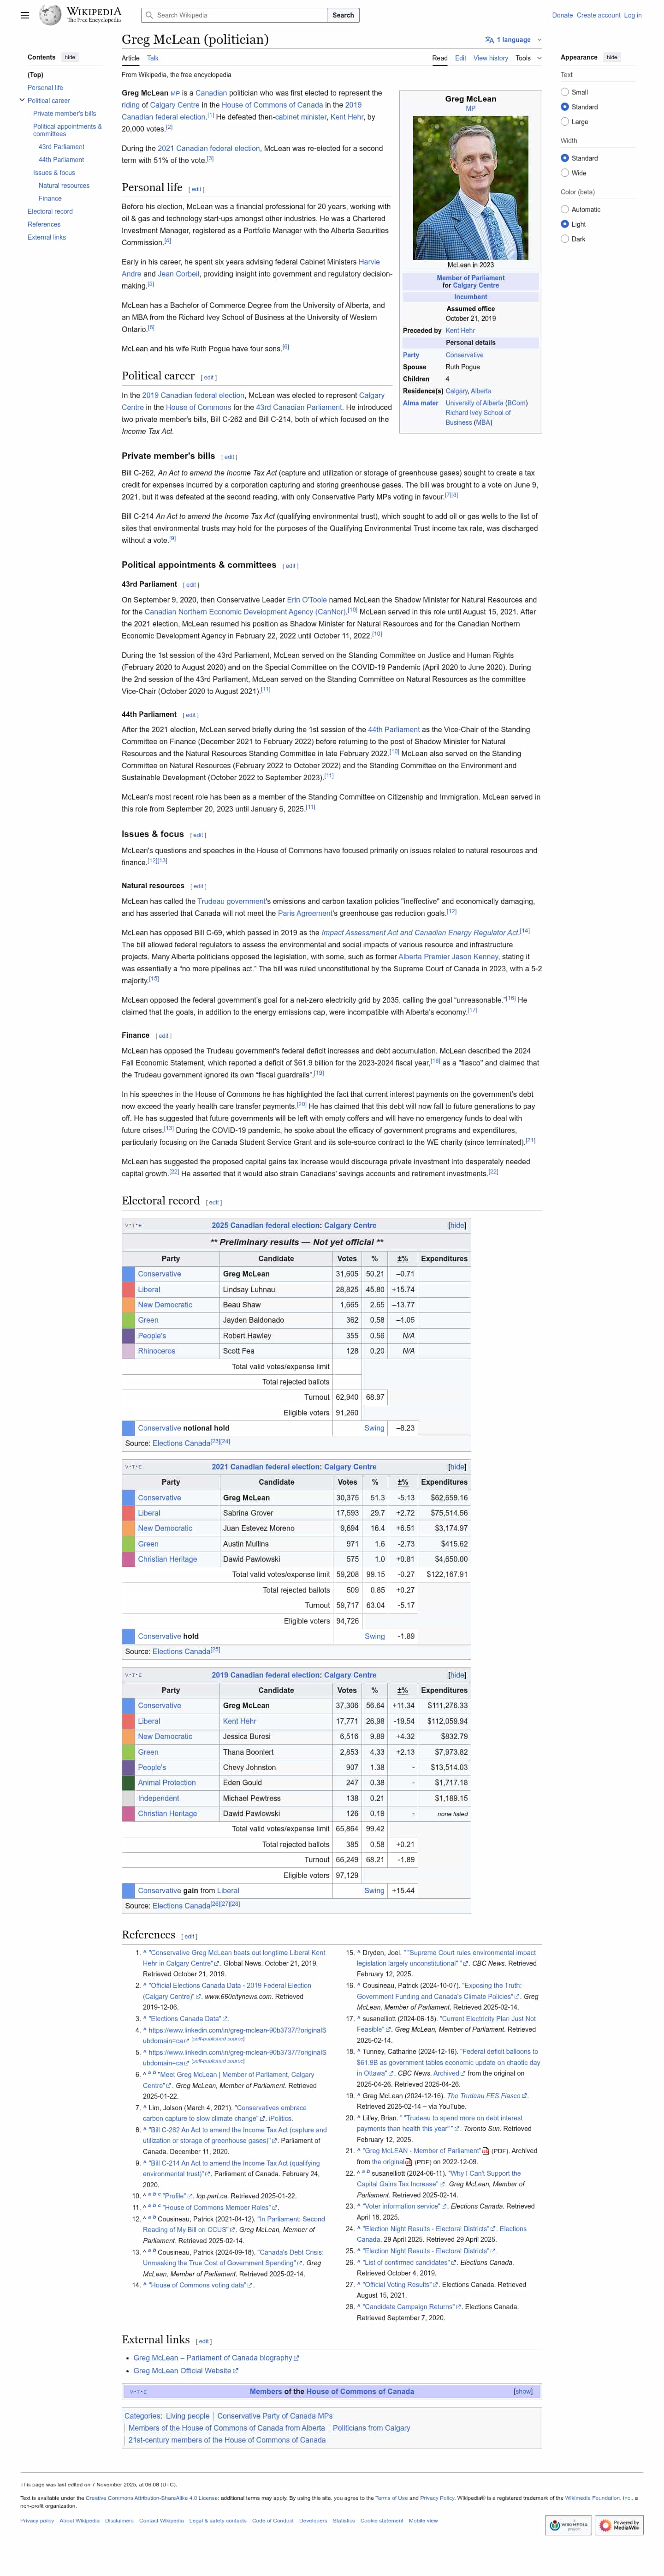Select Large text size
Viewport: 664px width, 2576px height.
coord(565,122)
